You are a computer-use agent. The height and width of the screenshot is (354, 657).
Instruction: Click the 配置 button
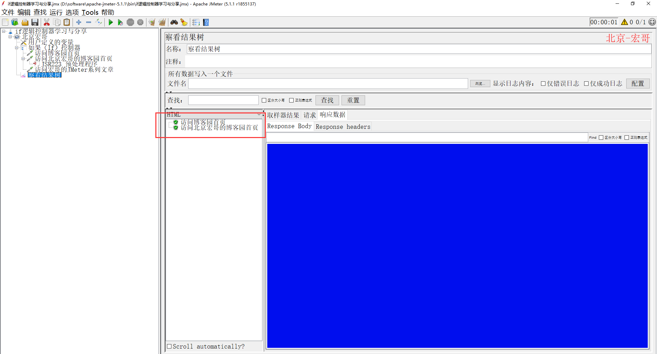click(638, 83)
